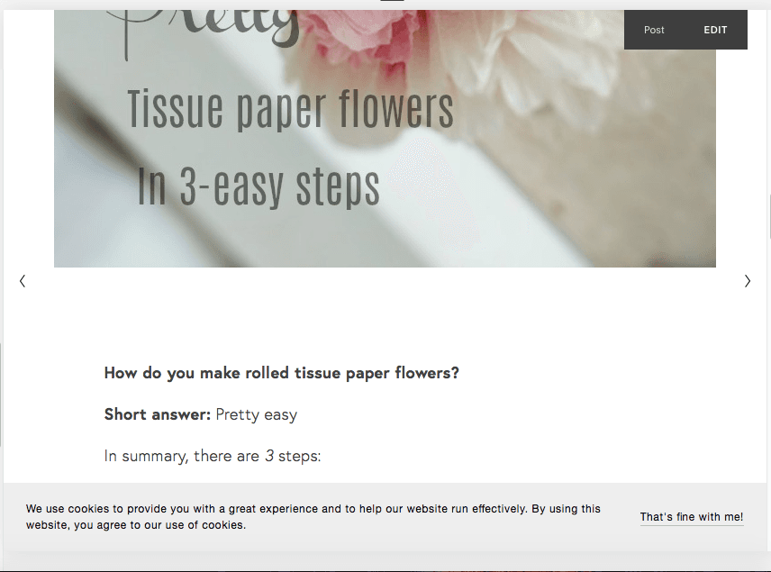Click the back navigation arrow beside the banner
The height and width of the screenshot is (572, 771).
point(23,281)
